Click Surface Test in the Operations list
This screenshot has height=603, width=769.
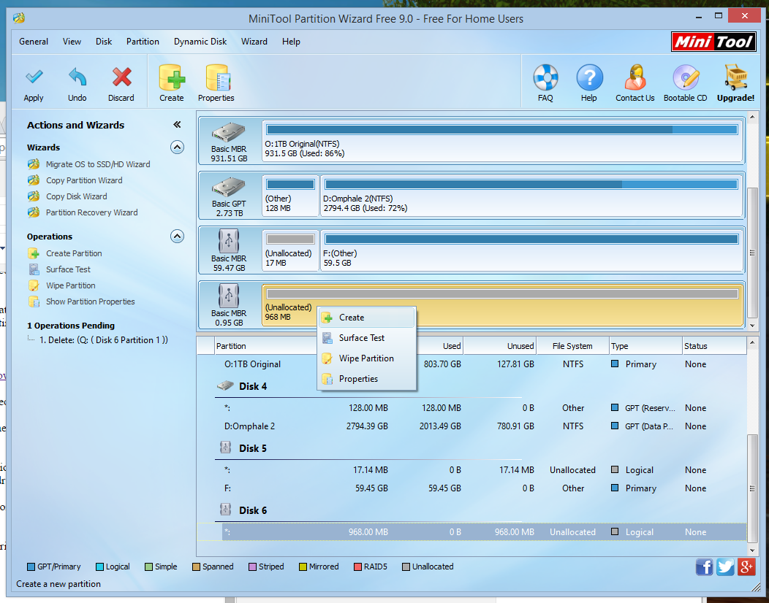coord(68,269)
